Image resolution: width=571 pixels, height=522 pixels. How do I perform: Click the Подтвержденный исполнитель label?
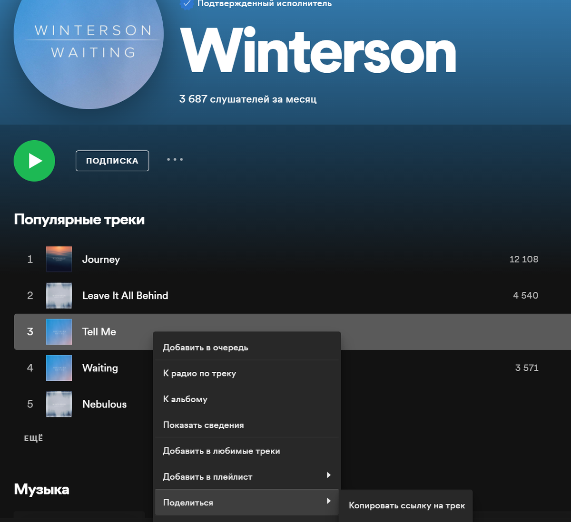pyautogui.click(x=265, y=4)
